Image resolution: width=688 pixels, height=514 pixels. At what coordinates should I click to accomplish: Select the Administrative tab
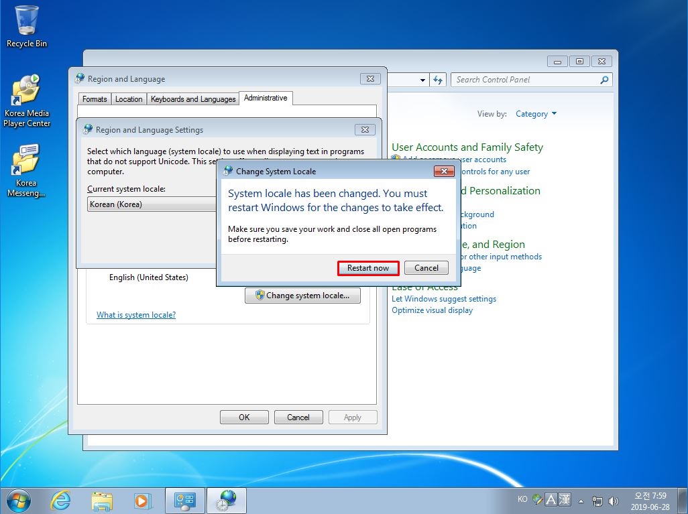pos(266,99)
